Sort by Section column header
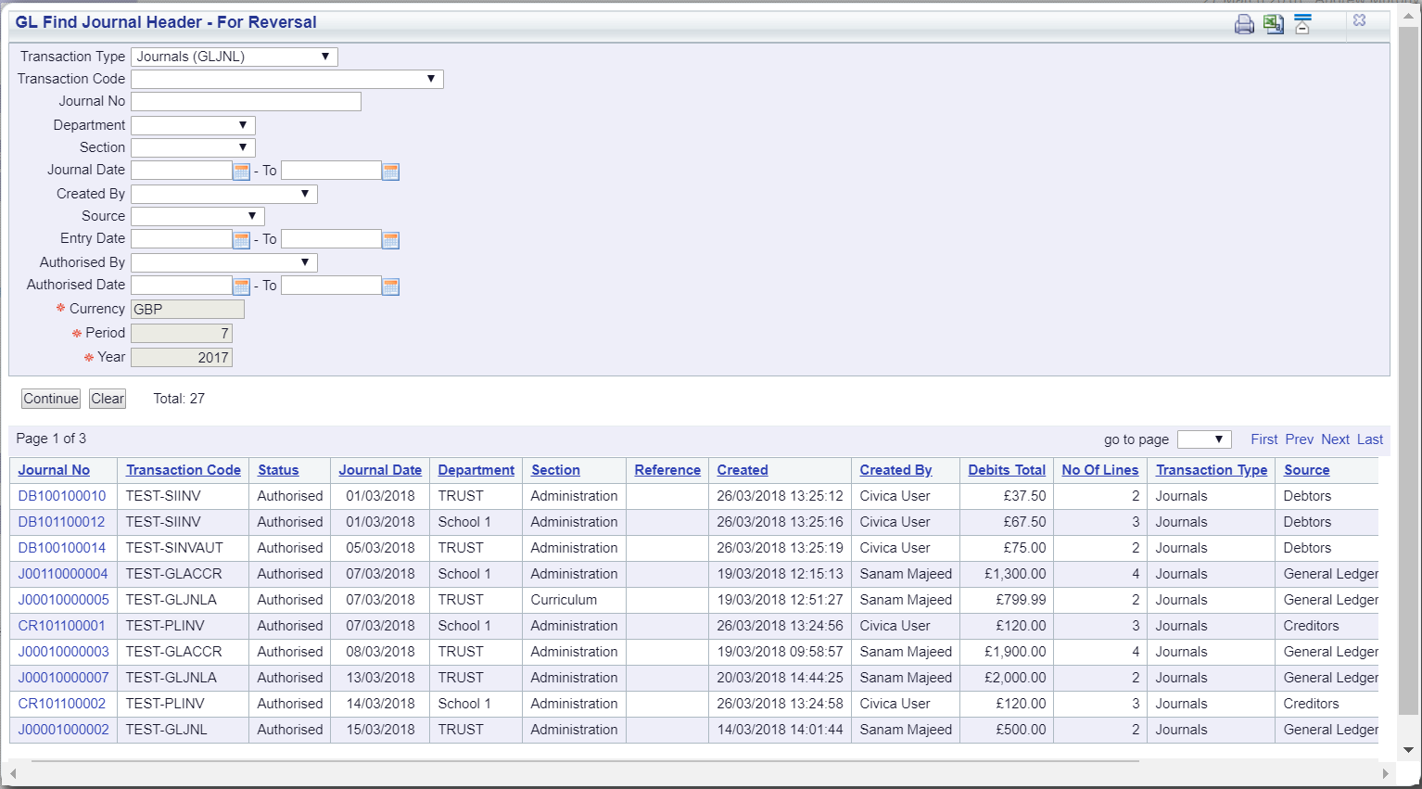The image size is (1422, 789). [x=555, y=470]
